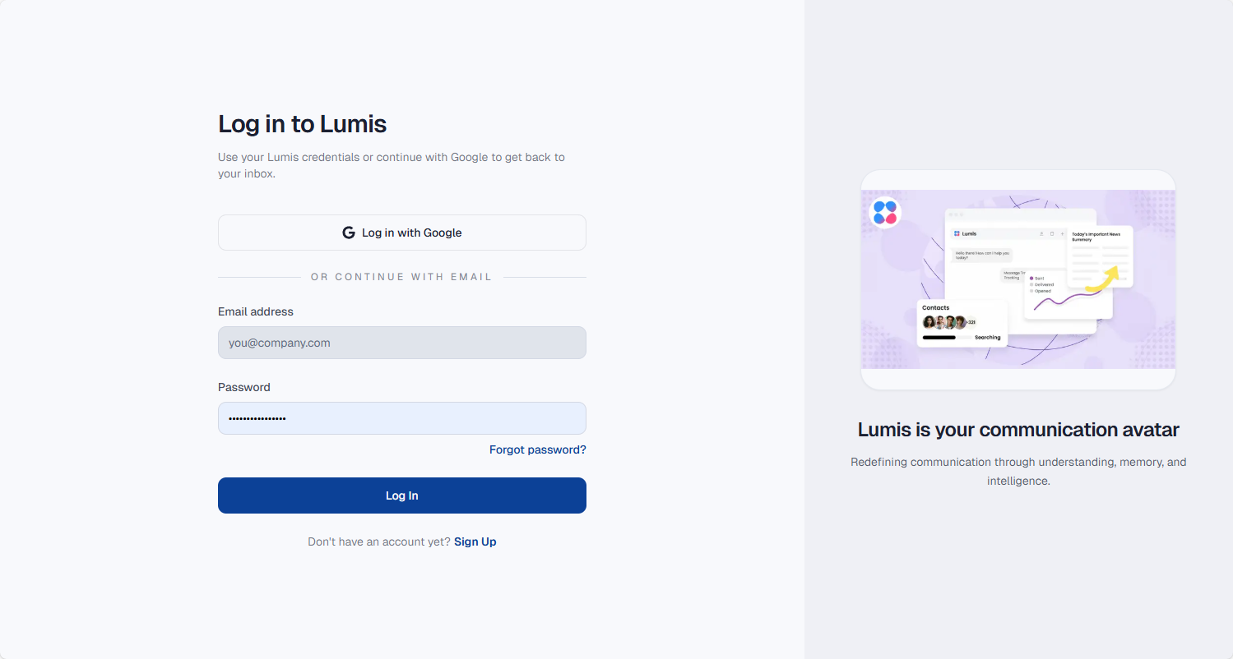Image resolution: width=1233 pixels, height=659 pixels.
Task: Open the Forgot password? link
Action: tap(537, 449)
